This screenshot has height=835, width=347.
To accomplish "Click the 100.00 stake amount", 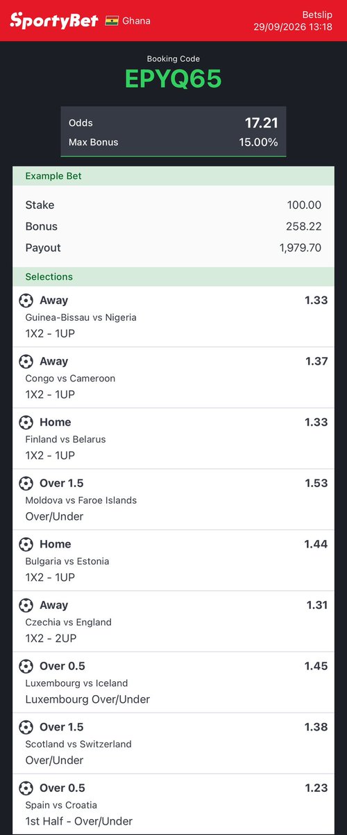I will pos(304,205).
